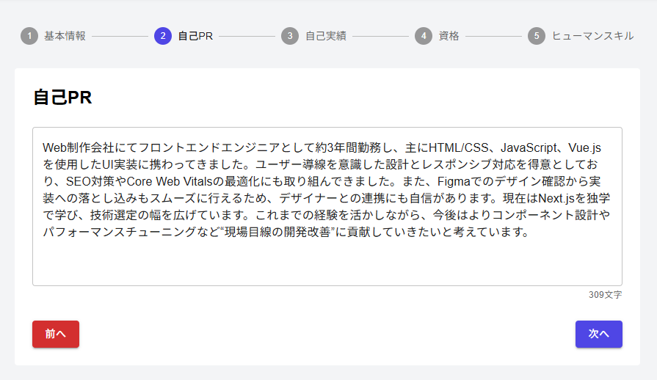The image size is (657, 380).
Task: Click the step 5 number circle
Action: (x=537, y=36)
